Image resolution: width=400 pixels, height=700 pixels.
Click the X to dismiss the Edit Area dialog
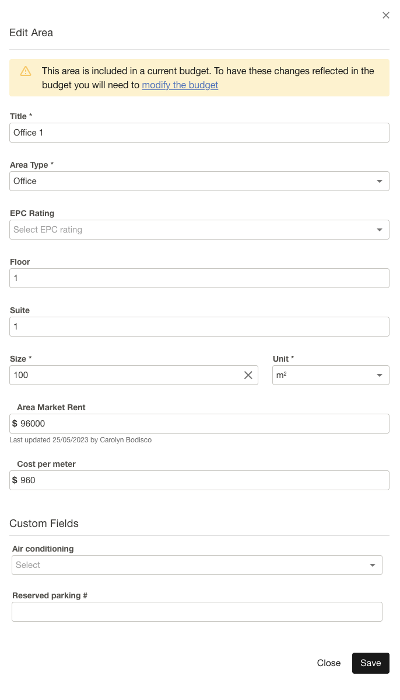click(385, 15)
